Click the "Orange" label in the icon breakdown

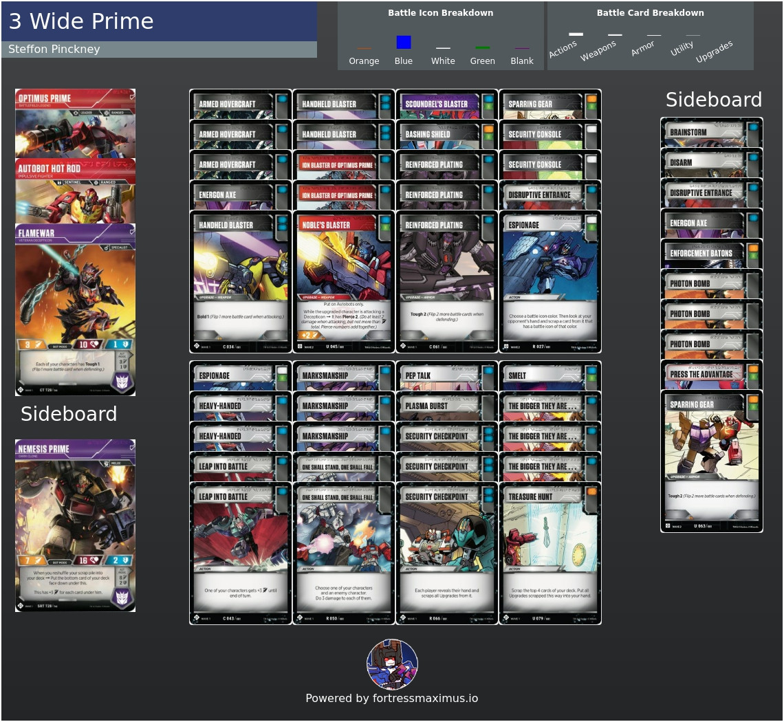(x=364, y=61)
